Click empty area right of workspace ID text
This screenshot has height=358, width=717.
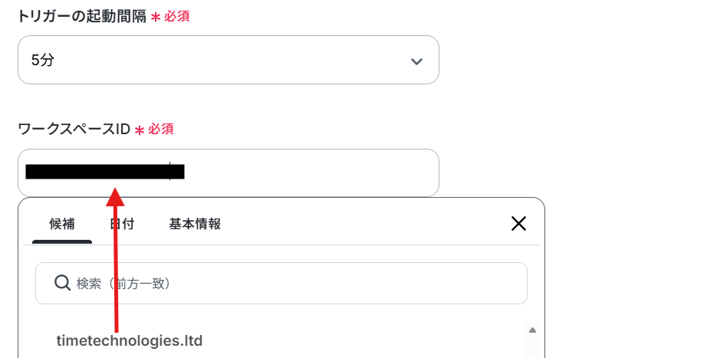(311, 172)
